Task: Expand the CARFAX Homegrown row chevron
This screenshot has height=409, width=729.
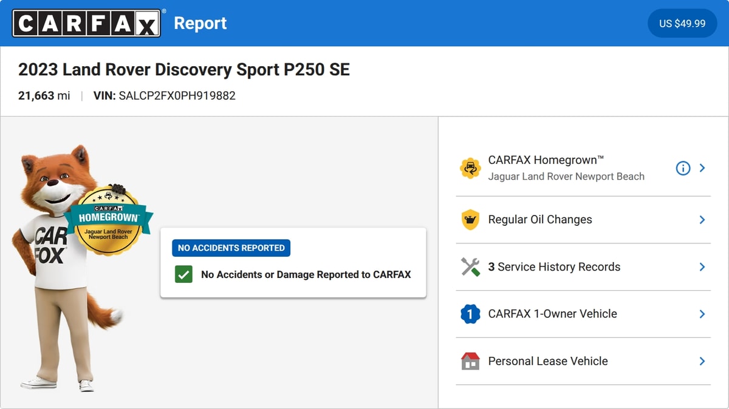Action: [x=702, y=168]
